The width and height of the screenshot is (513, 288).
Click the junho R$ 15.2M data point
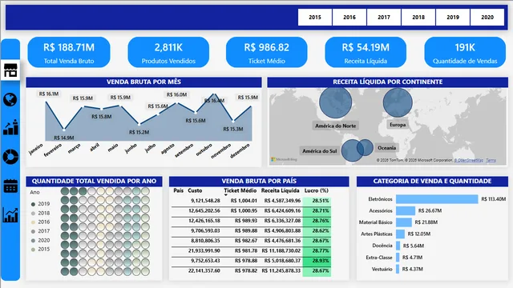tap(139, 125)
